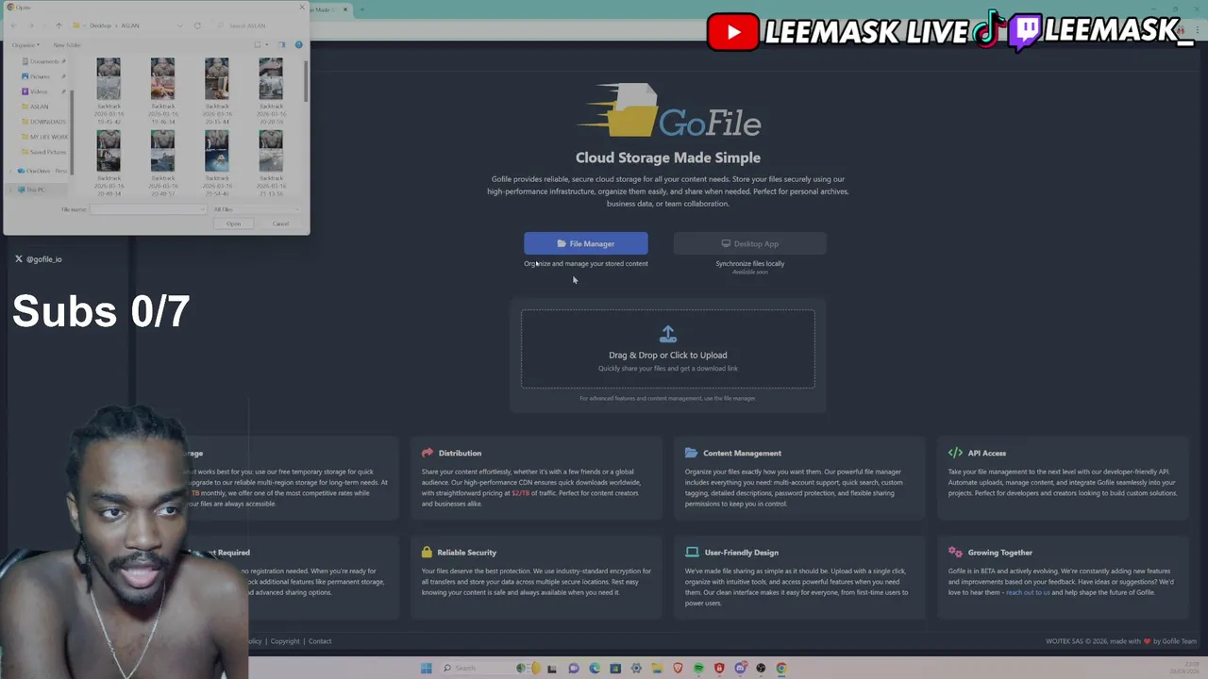Image resolution: width=1208 pixels, height=679 pixels.
Task: Click the upload arrow icon in drop zone
Action: pos(668,334)
